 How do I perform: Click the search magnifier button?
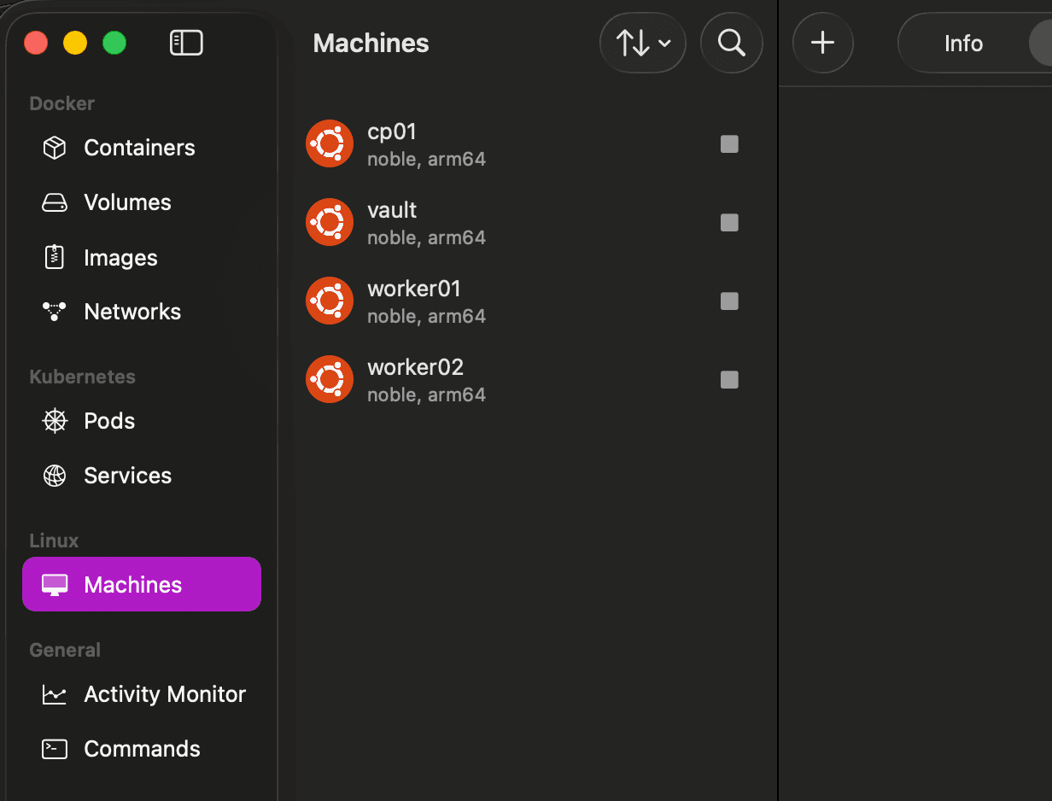(732, 43)
